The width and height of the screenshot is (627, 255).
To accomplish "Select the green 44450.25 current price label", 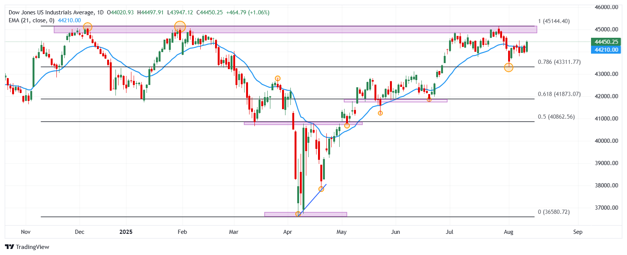I will pos(606,42).
